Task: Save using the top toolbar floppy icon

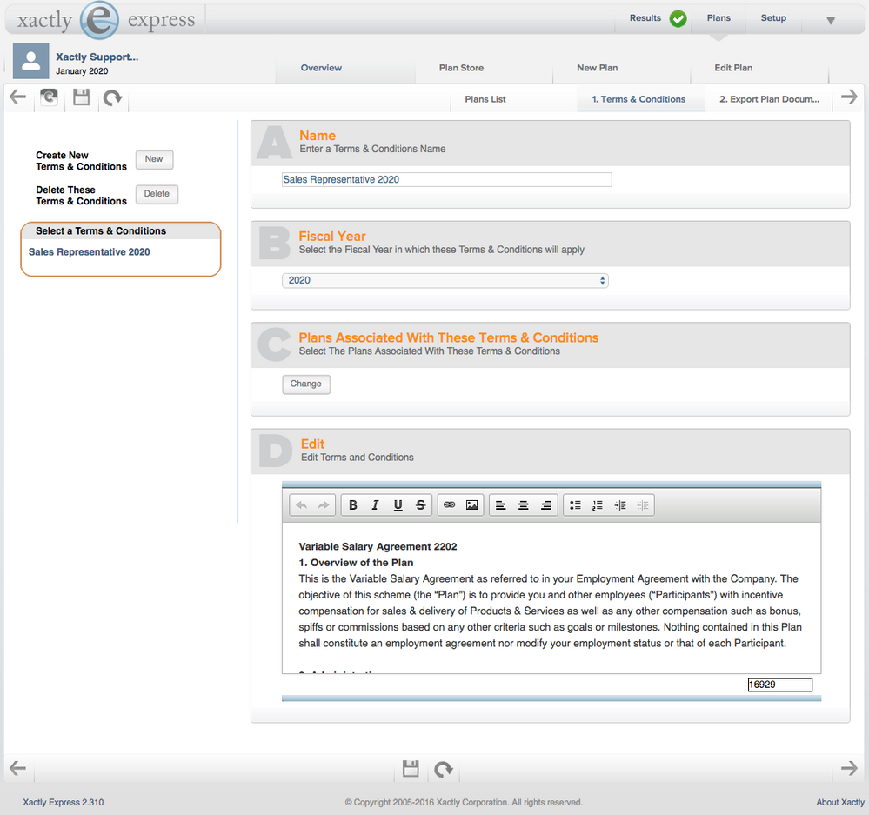Action: 82,97
